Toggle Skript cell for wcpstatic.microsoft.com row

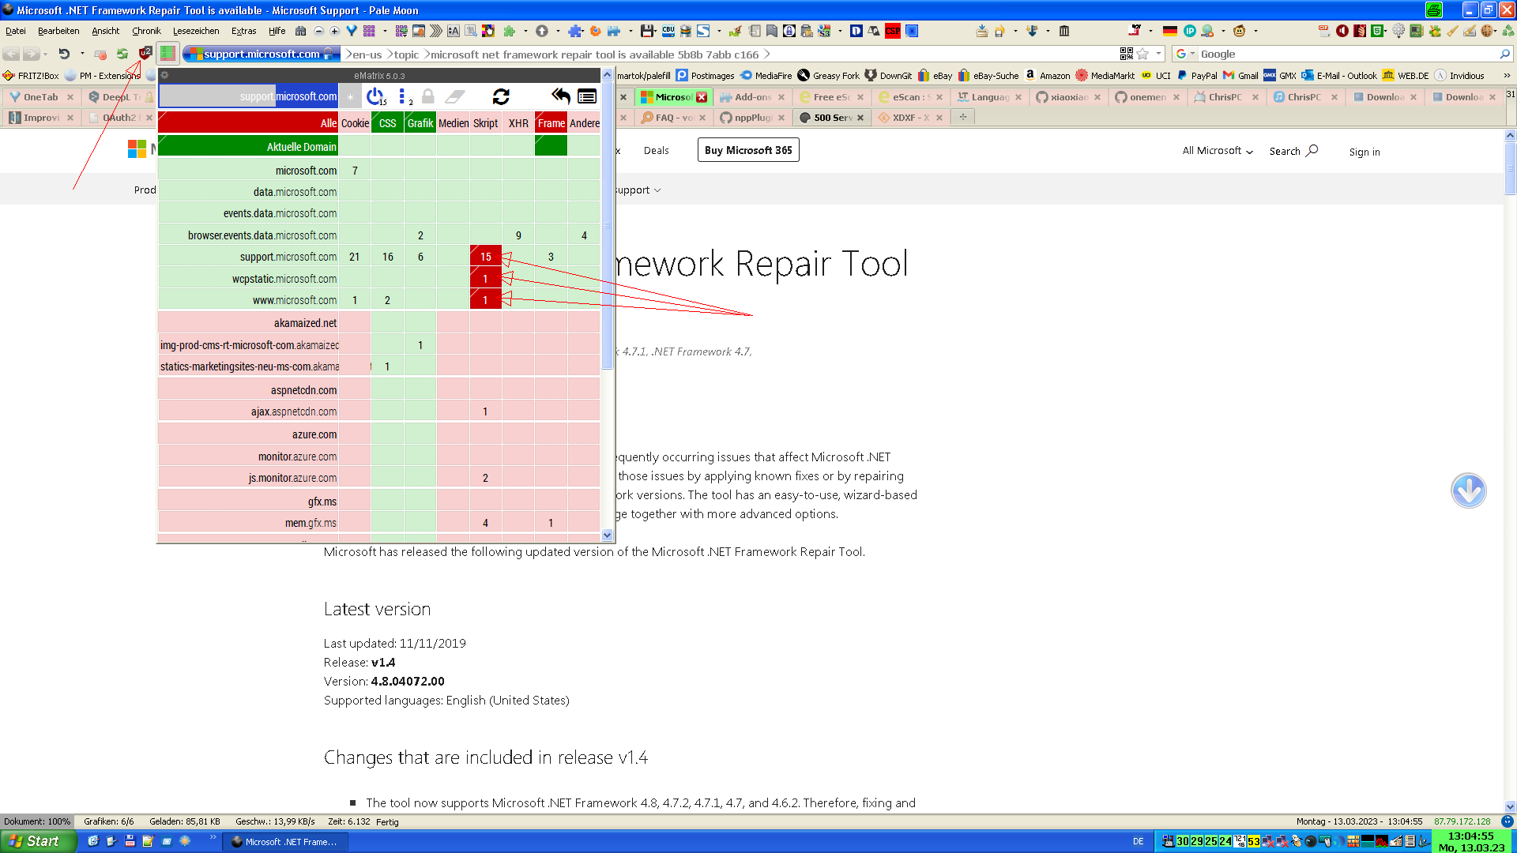point(485,278)
